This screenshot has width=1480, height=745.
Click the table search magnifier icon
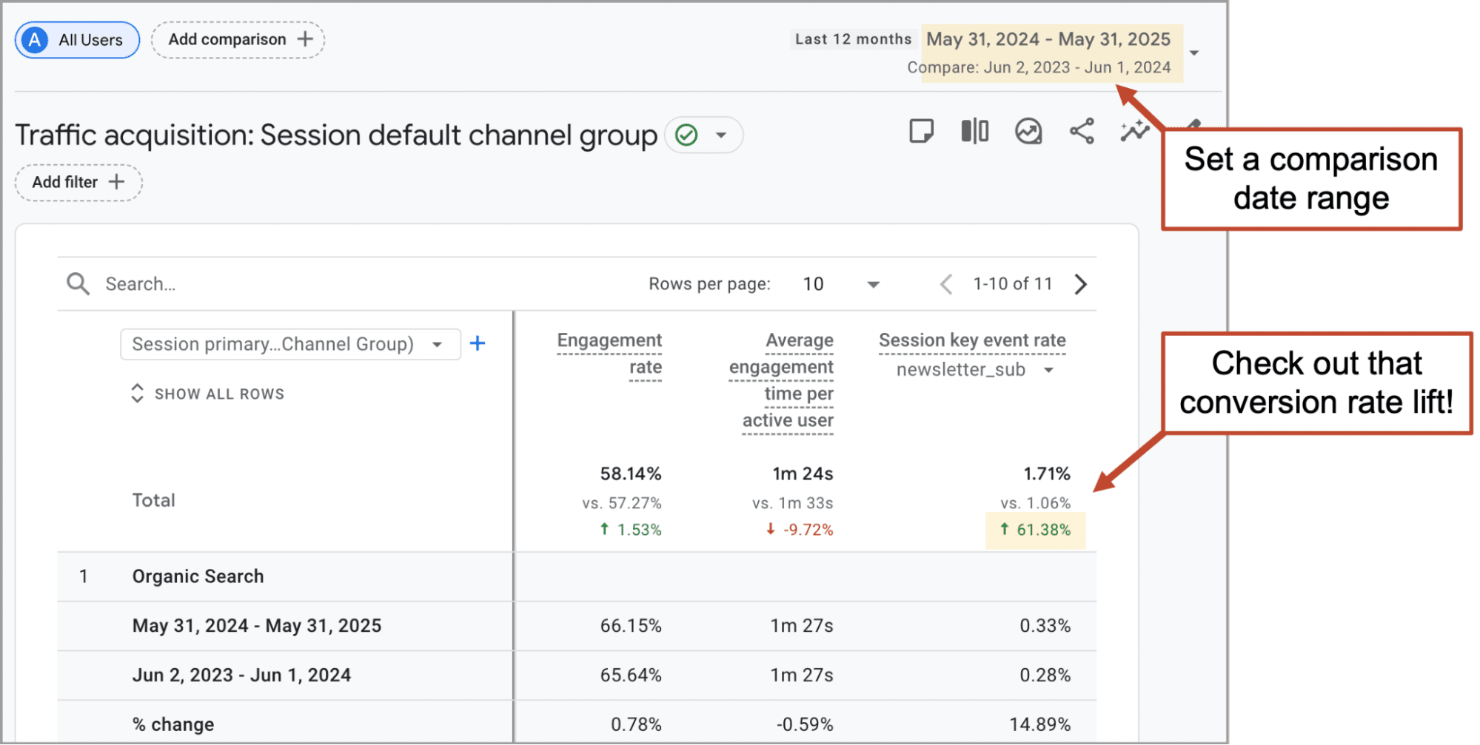click(x=78, y=284)
